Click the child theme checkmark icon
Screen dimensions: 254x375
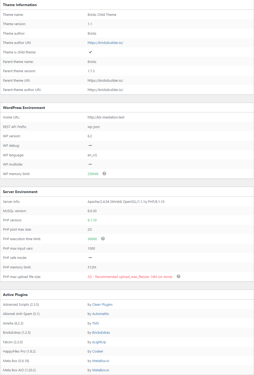click(90, 52)
